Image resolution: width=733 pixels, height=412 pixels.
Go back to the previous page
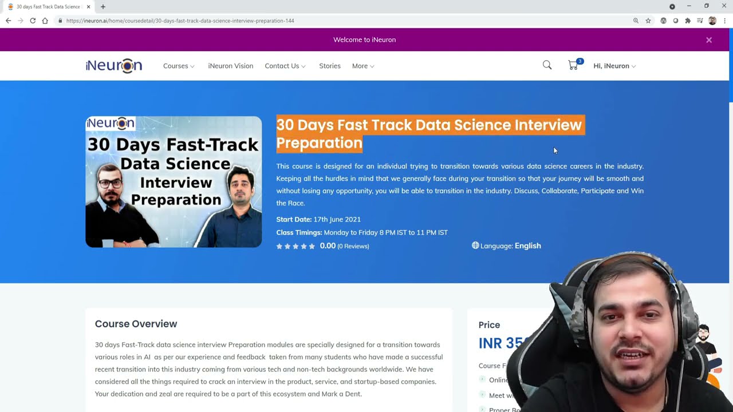[8, 21]
